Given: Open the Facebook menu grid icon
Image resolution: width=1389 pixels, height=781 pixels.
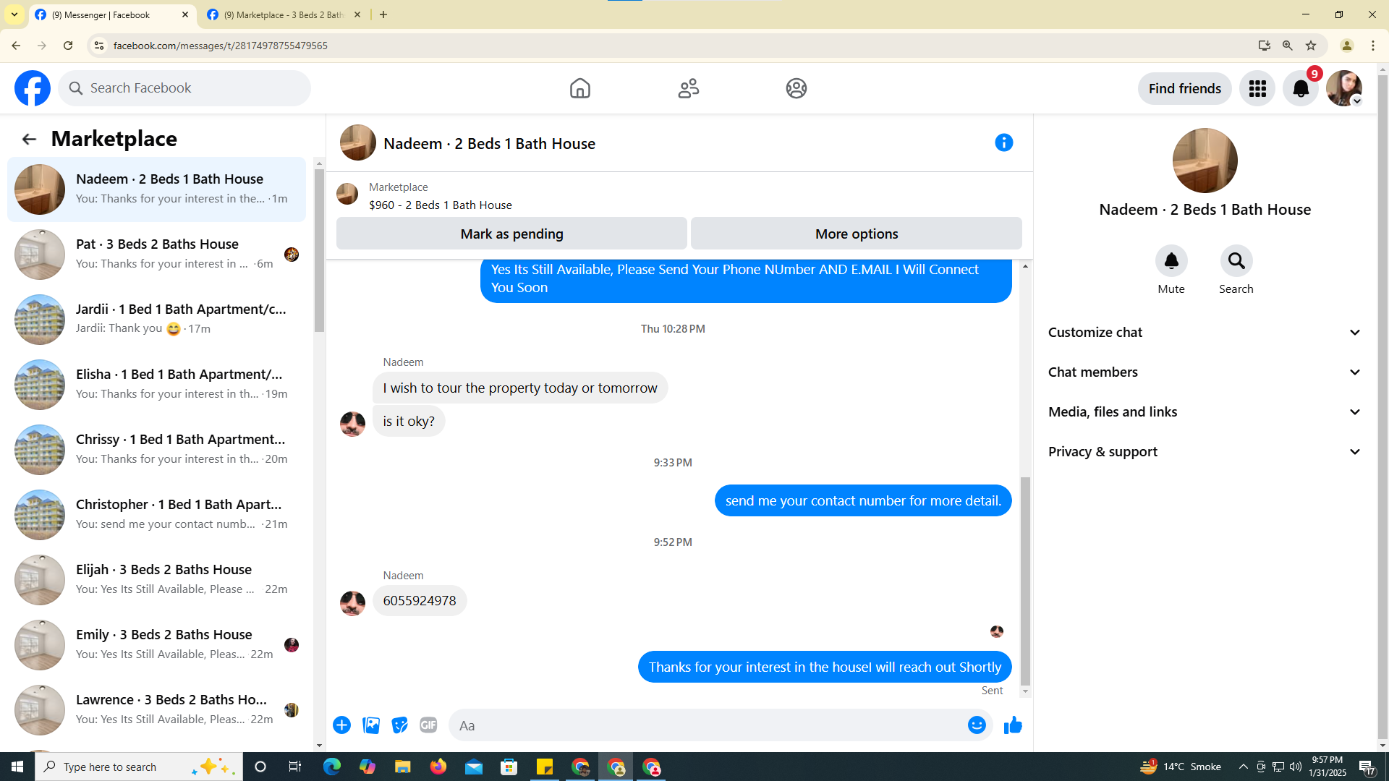Looking at the screenshot, I should pyautogui.click(x=1257, y=88).
